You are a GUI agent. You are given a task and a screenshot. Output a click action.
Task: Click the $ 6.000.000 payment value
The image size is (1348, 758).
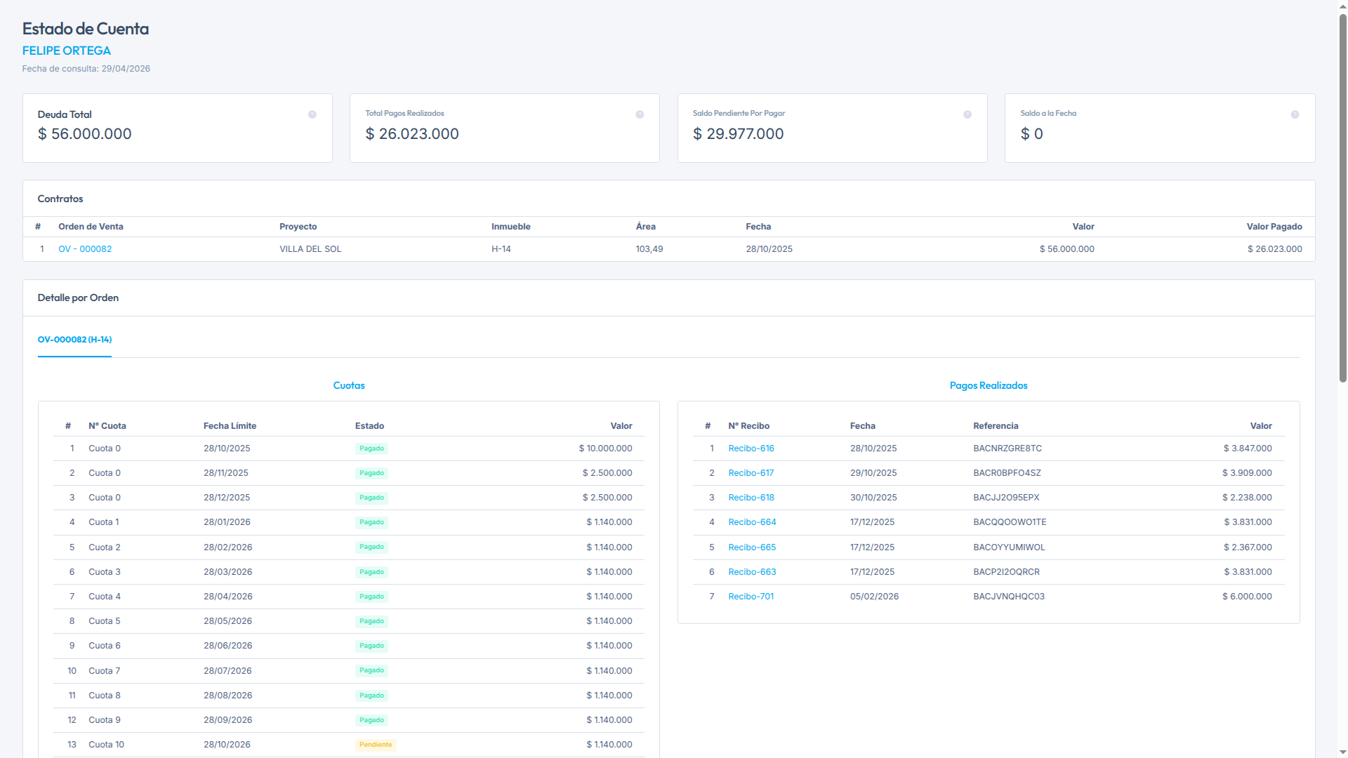click(1247, 597)
